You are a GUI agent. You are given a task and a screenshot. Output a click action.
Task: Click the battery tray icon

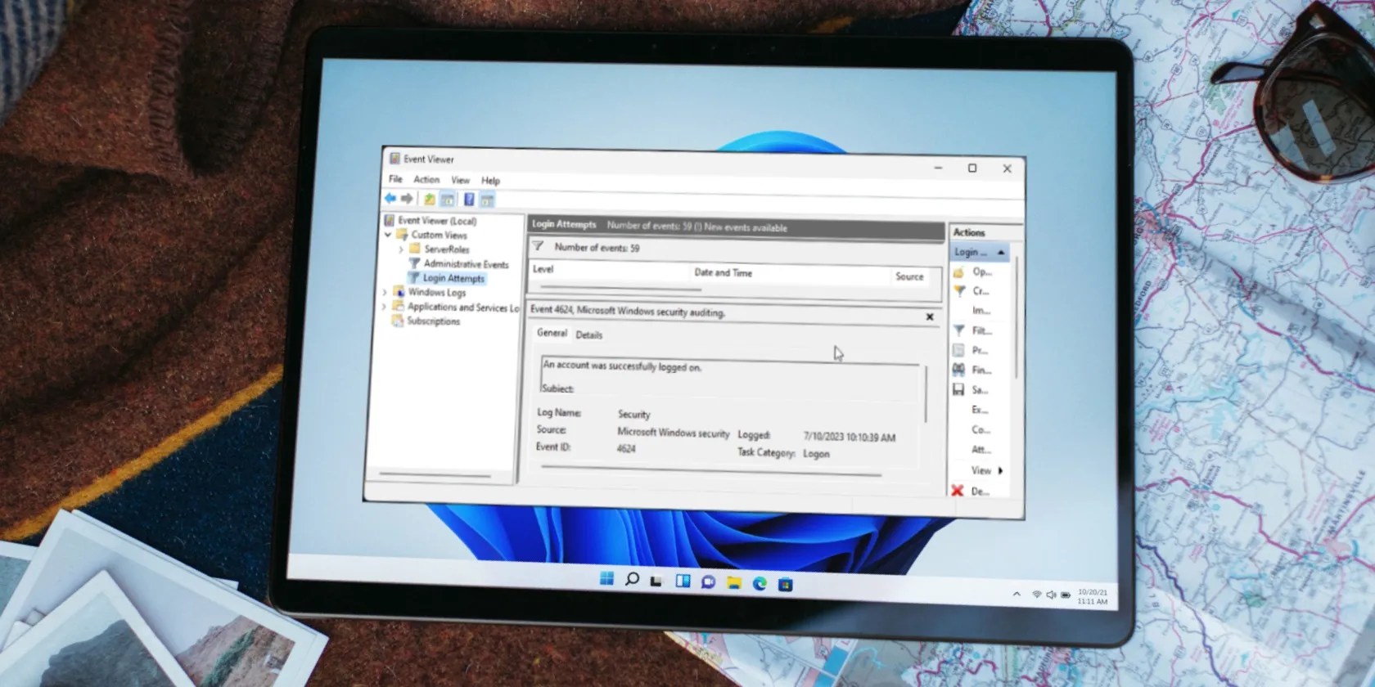point(1066,595)
